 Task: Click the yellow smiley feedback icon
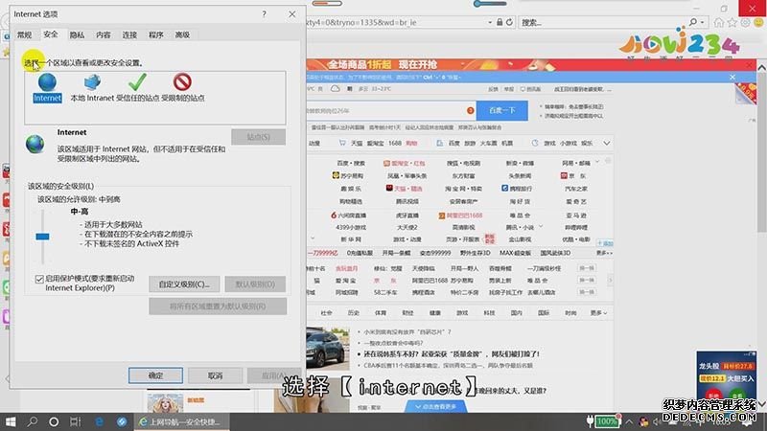(758, 22)
